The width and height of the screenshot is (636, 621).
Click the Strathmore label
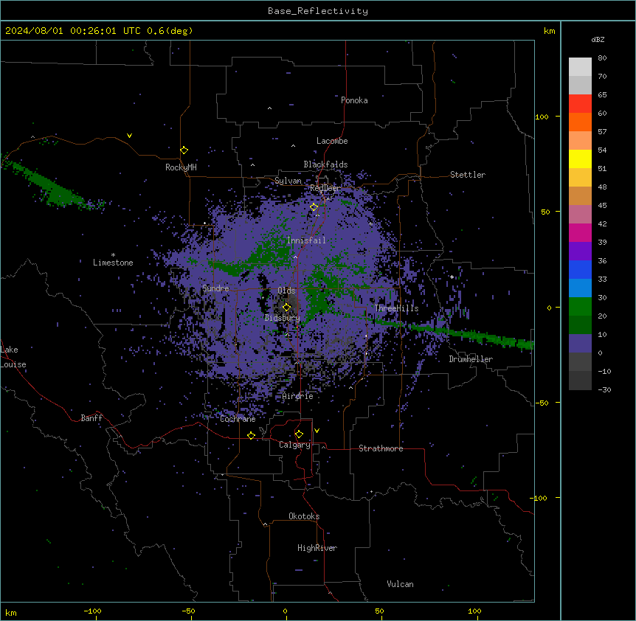tap(381, 448)
